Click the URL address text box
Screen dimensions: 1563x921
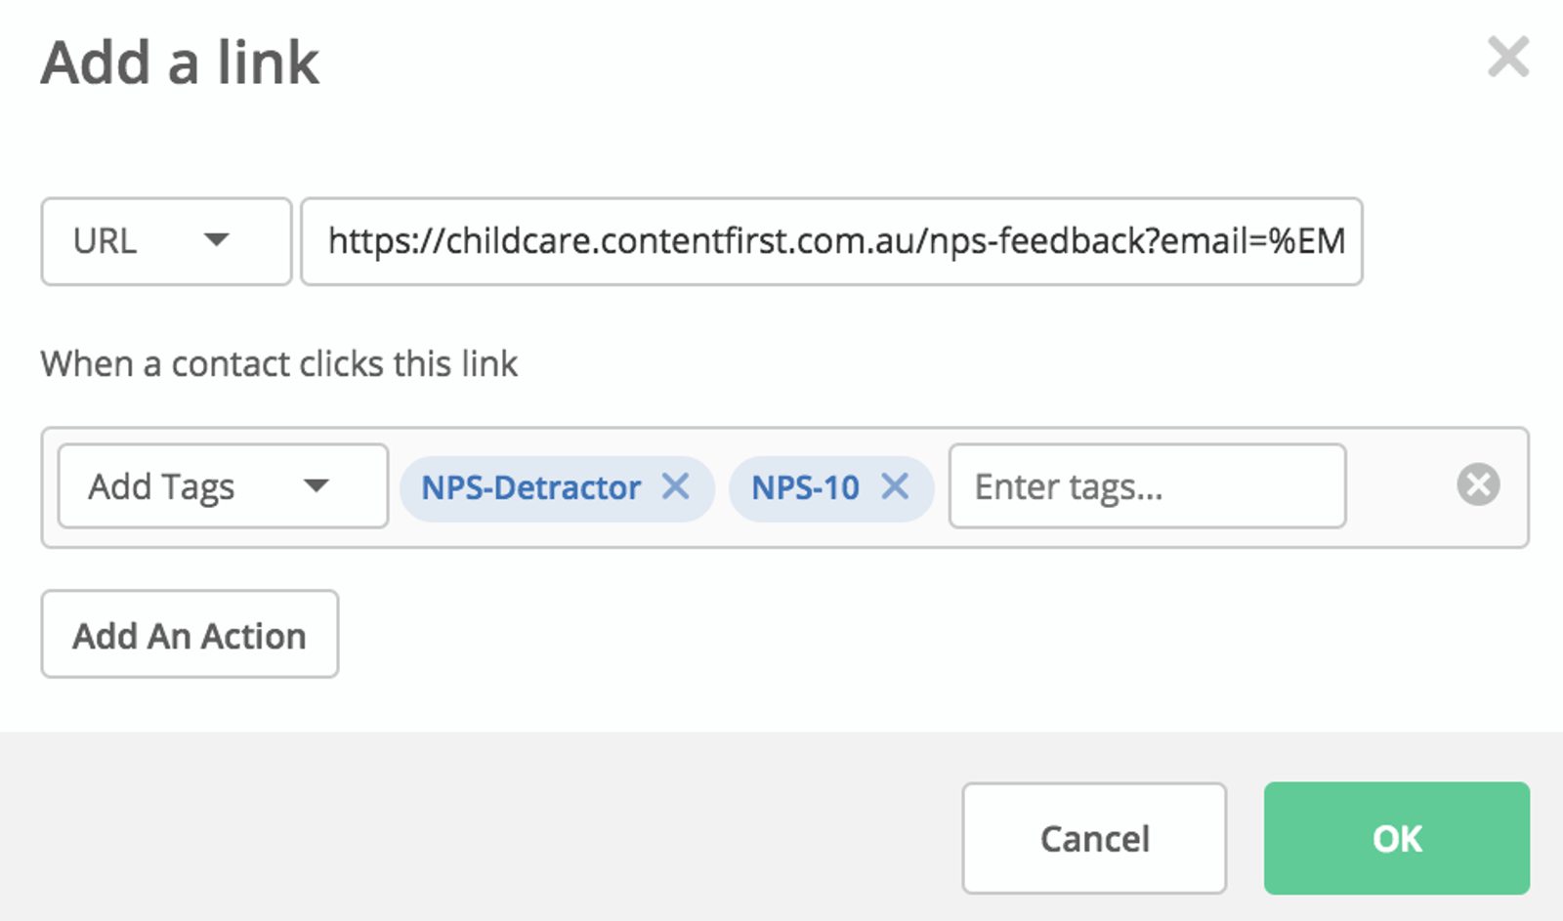[x=835, y=241]
